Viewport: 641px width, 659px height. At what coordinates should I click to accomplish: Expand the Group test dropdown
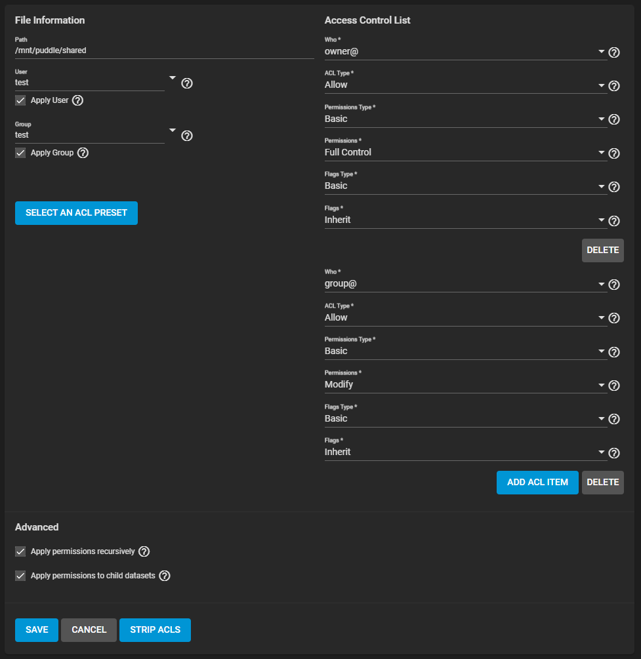(x=96, y=134)
